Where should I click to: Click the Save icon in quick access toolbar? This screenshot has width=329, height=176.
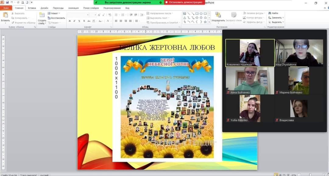point(7,2)
